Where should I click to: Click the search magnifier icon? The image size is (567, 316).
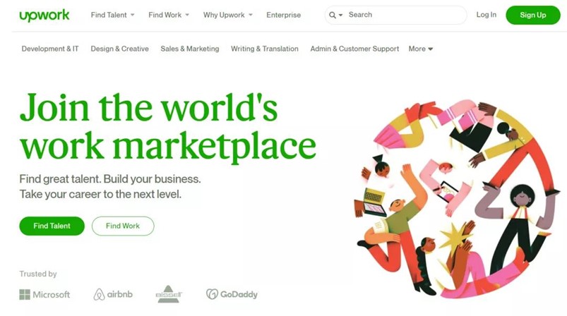(333, 16)
